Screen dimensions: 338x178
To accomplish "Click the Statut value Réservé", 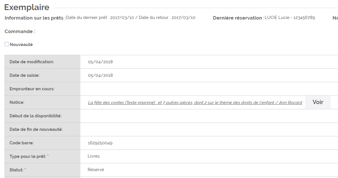I will point(96,170).
